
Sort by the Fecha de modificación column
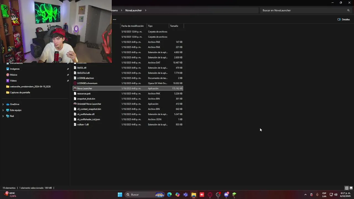pos(132,26)
